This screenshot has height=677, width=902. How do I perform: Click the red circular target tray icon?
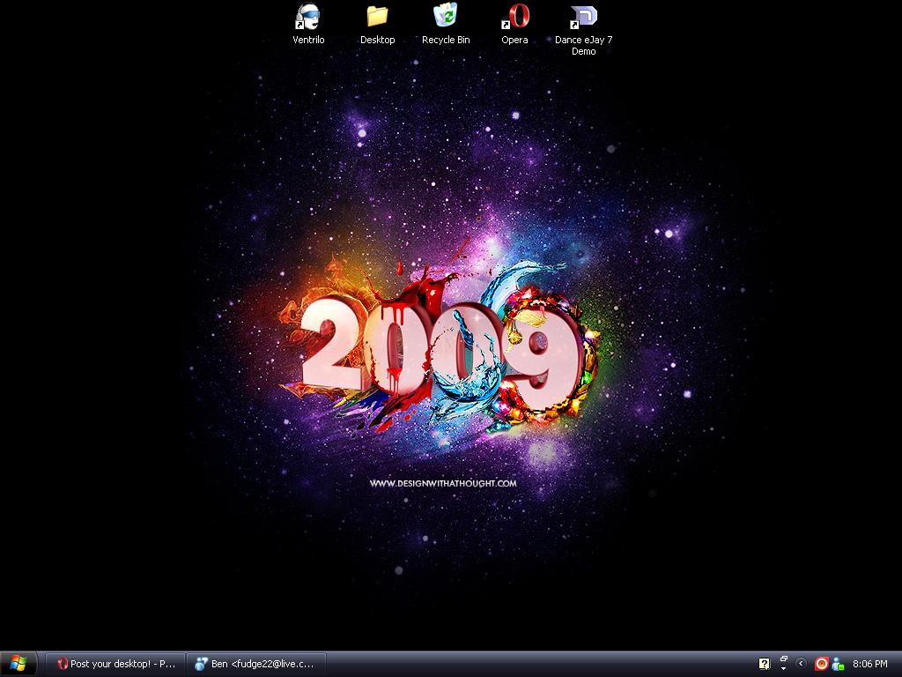(822, 664)
